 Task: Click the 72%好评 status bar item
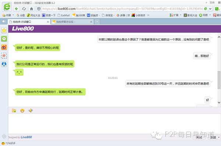click(x=8, y=143)
